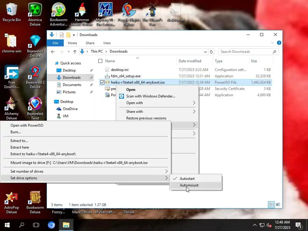This screenshot has width=308, height=231.
Task: Mount image to drive F:
Action: click(86, 163)
